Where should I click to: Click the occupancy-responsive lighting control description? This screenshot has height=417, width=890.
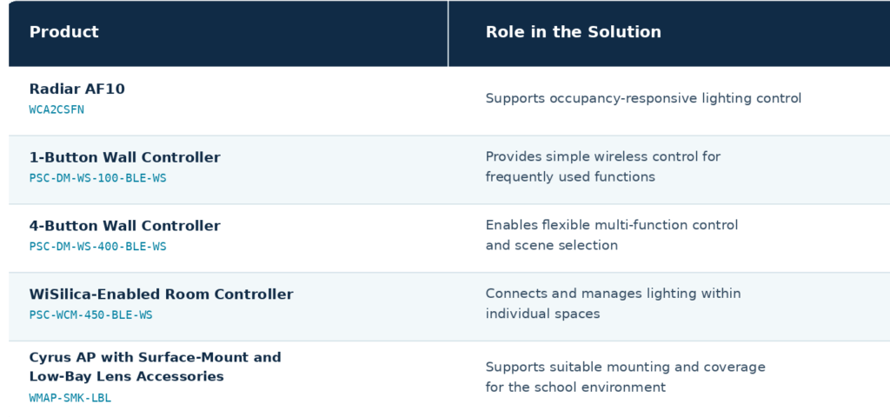tap(643, 99)
